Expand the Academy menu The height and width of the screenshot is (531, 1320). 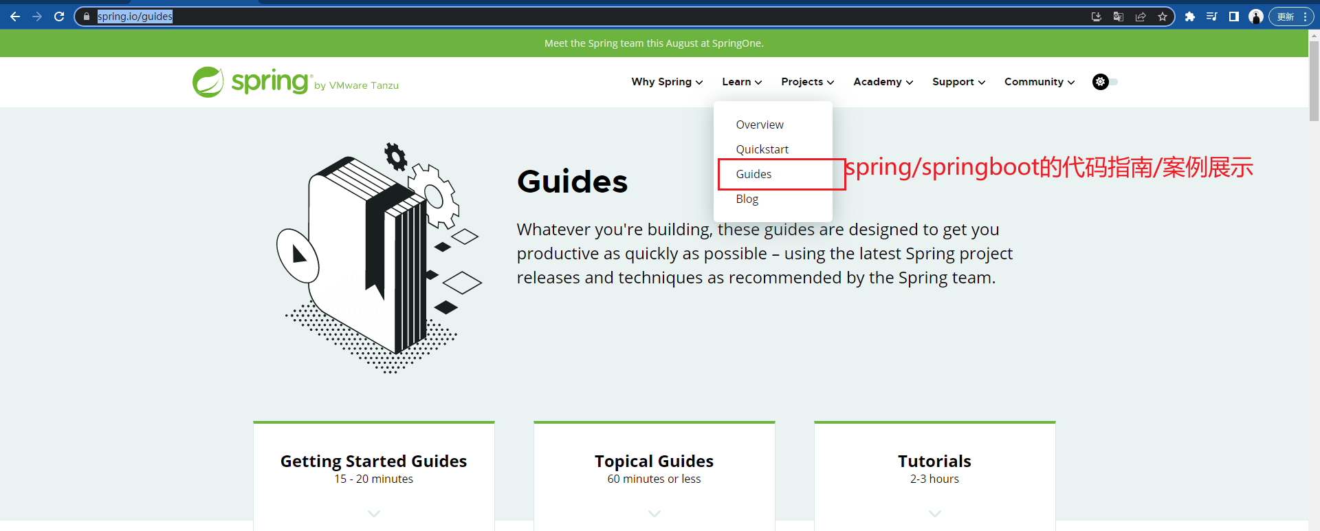click(883, 82)
